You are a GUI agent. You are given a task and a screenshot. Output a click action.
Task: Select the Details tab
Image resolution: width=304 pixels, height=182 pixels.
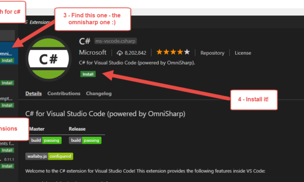click(x=33, y=93)
